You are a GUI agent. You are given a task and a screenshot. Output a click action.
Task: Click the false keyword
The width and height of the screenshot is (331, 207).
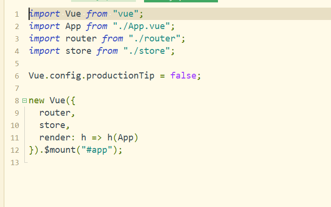point(183,76)
